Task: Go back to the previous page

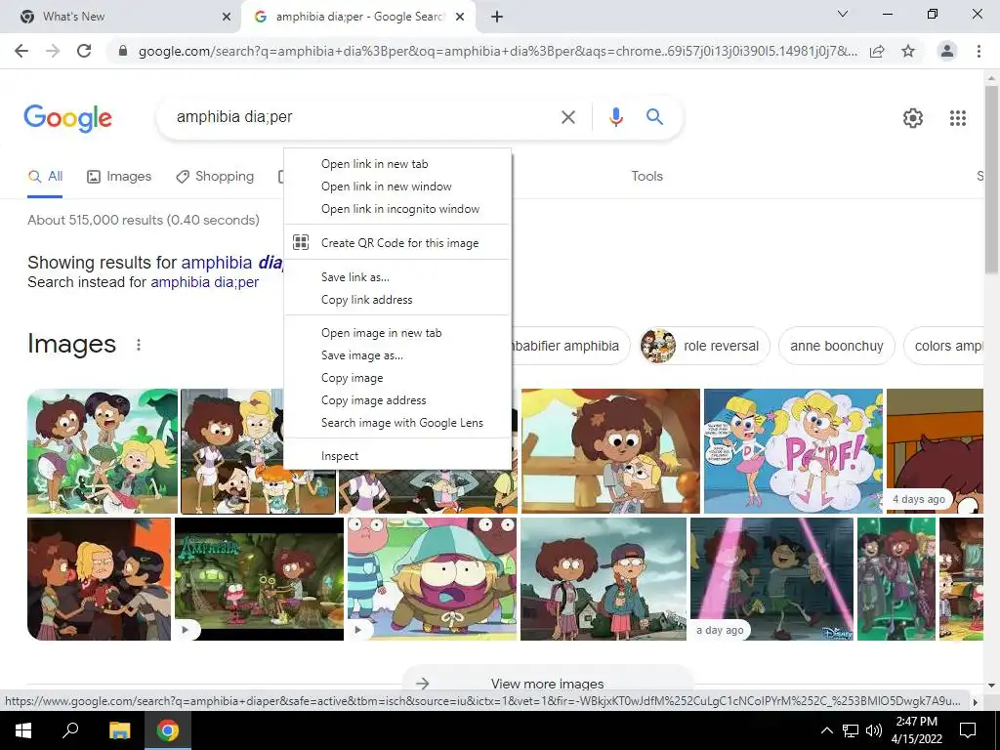Action: (21, 51)
